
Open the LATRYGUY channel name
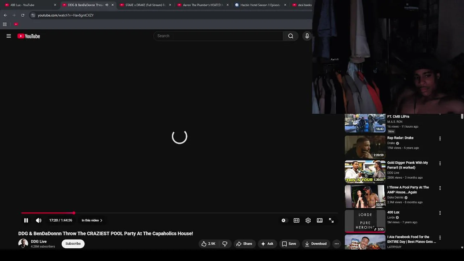pyautogui.click(x=394, y=247)
